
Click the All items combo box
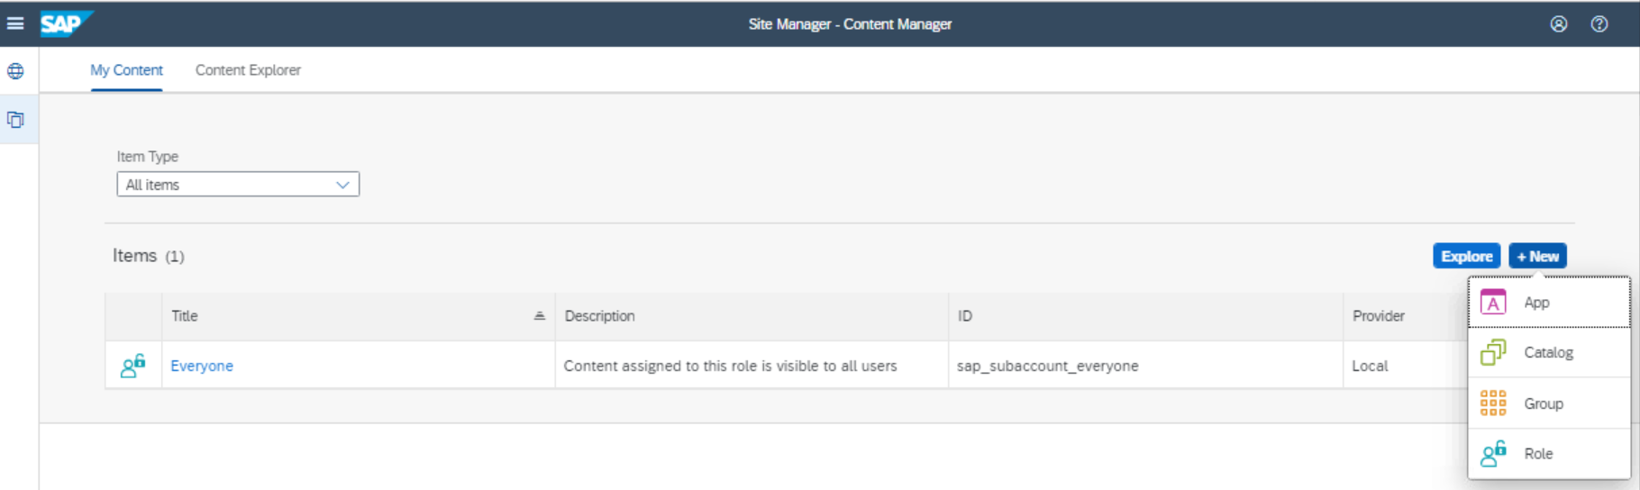tap(225, 185)
